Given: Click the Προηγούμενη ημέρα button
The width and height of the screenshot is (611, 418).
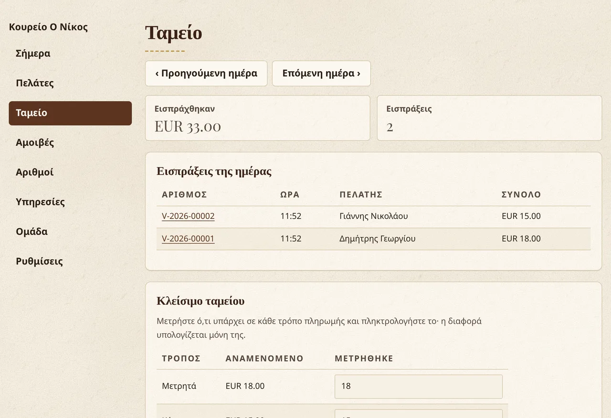Looking at the screenshot, I should [x=206, y=74].
